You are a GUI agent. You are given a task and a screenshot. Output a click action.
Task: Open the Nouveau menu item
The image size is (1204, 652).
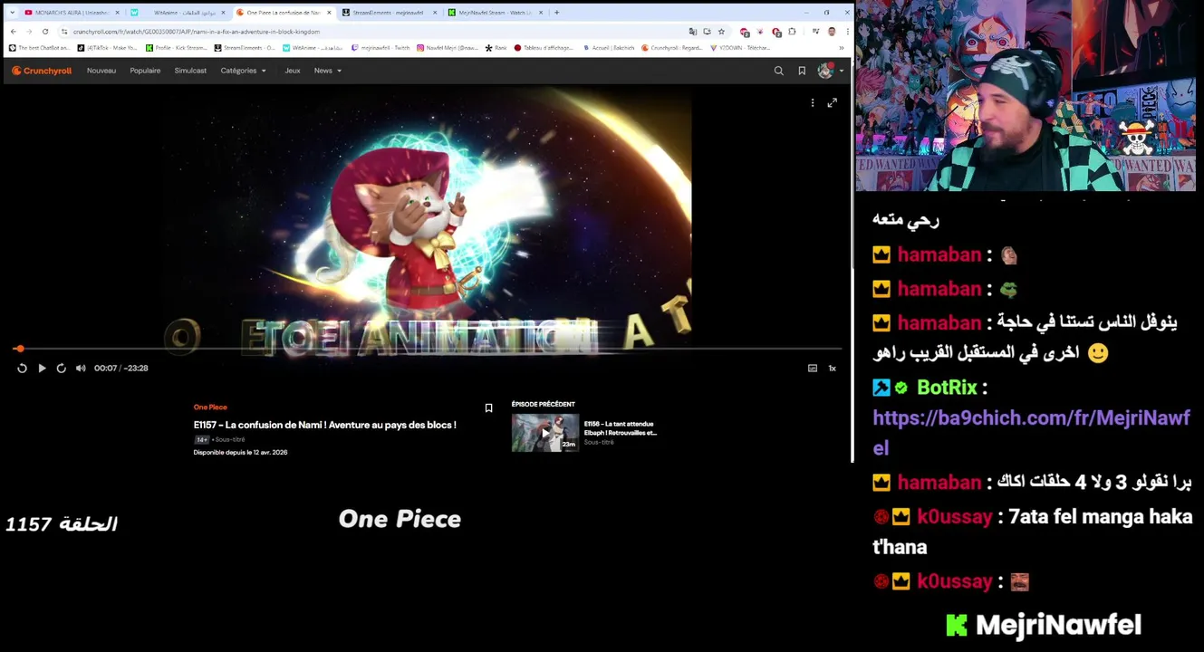(101, 71)
